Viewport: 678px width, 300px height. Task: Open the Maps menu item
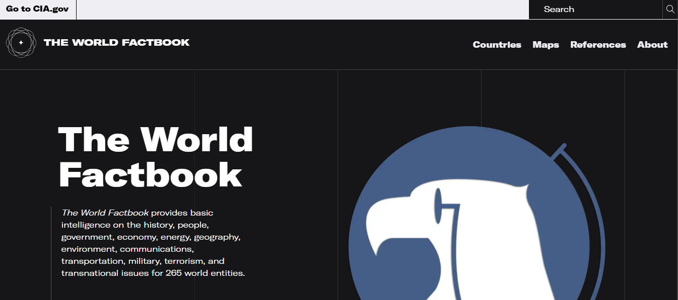[546, 45]
